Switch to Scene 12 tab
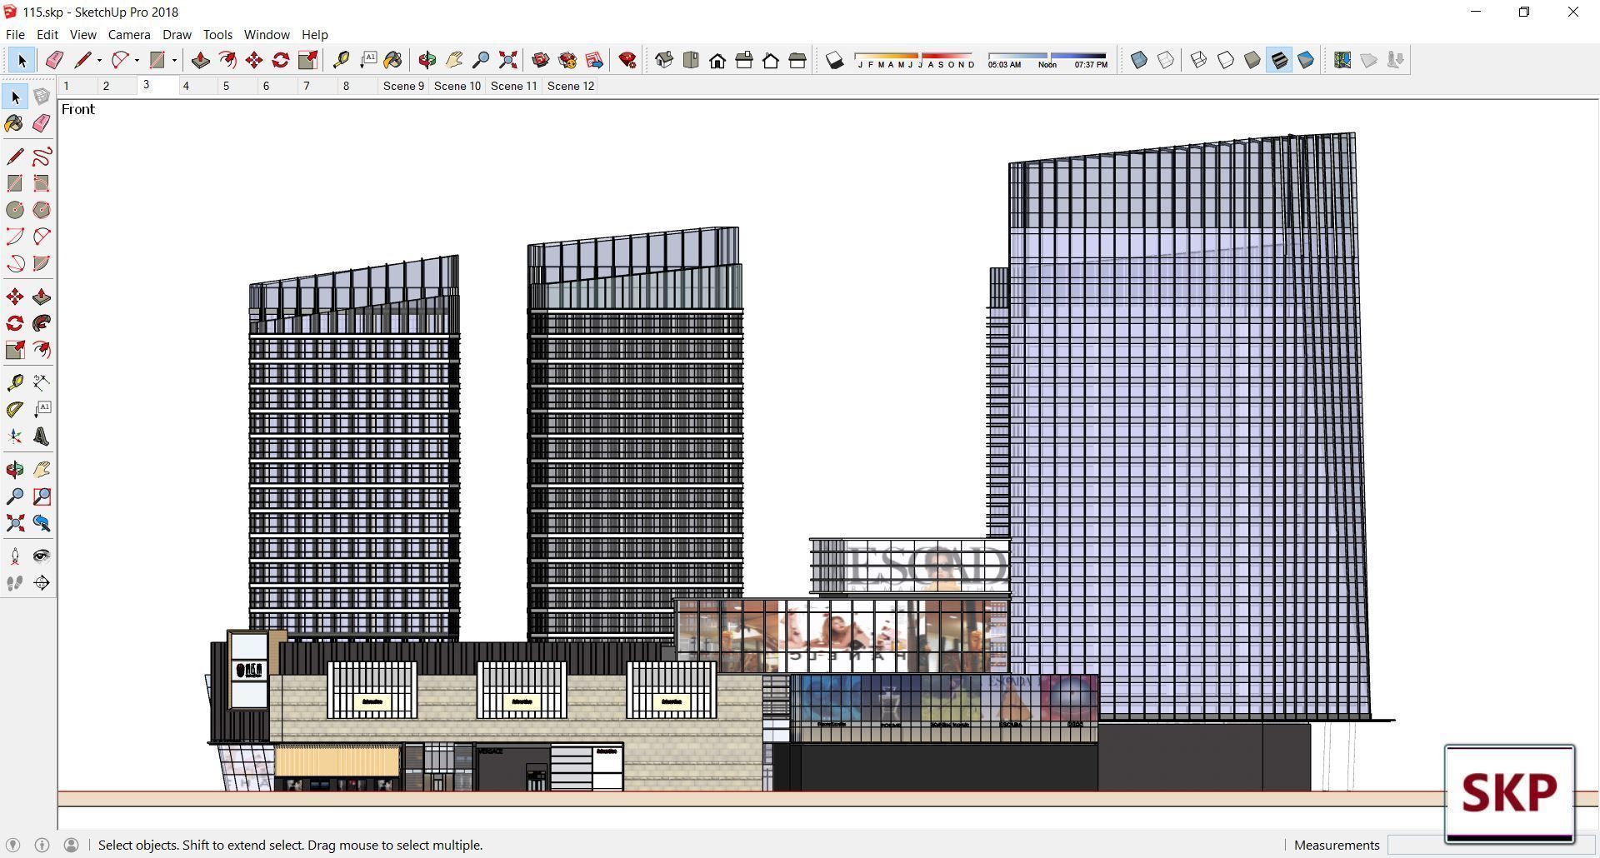The image size is (1600, 858). [571, 86]
